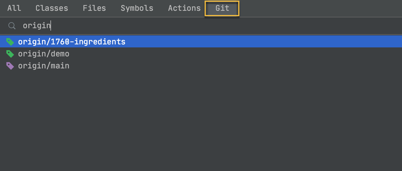Show the Actions tab
Viewport: 402px width, 171px height.
click(x=184, y=8)
